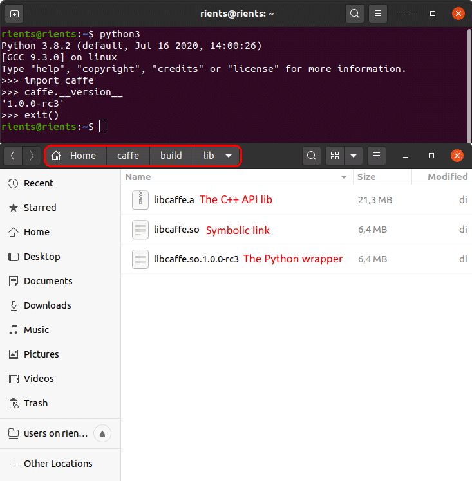Click the libcaffe.so.1.0.0-rc3 file icon
The height and width of the screenshot is (481, 472).
[x=140, y=259]
